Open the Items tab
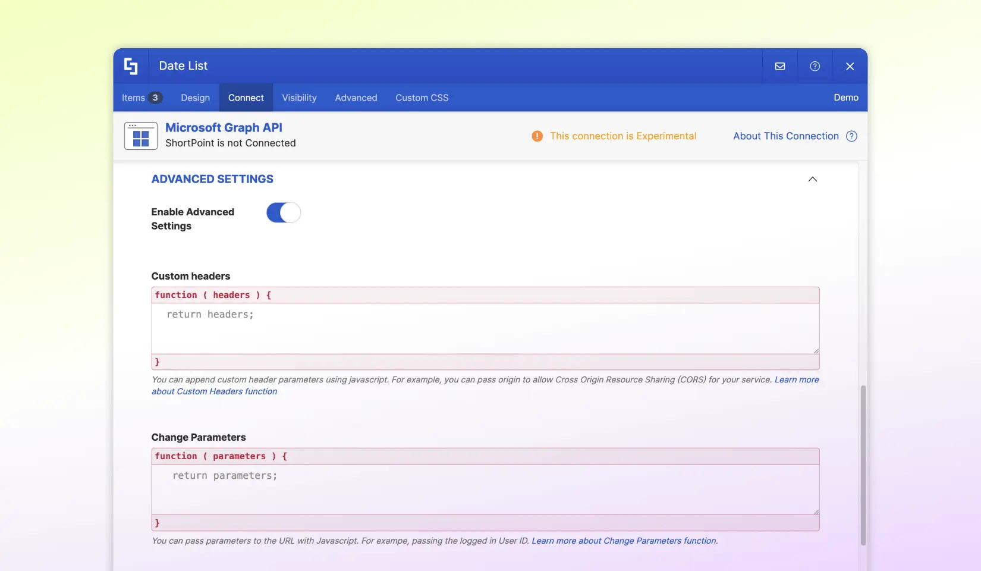This screenshot has width=981, height=571. [x=142, y=98]
